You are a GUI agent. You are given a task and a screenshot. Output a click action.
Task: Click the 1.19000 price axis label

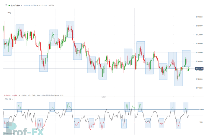(x=199, y=17)
